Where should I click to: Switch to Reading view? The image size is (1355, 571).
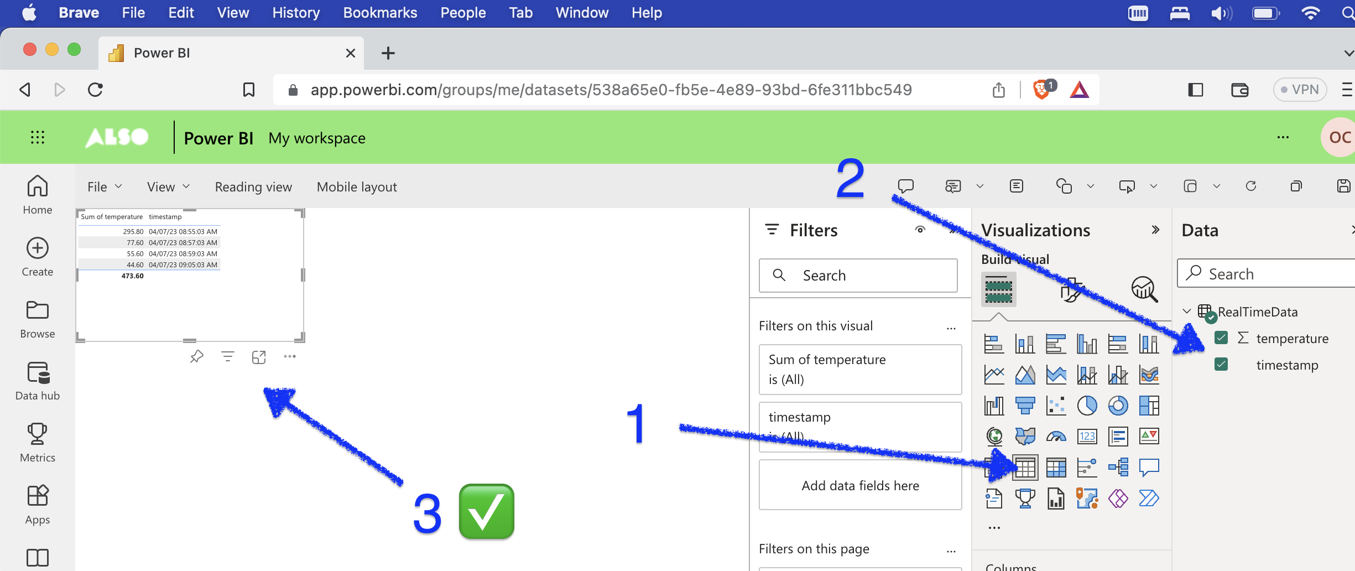(x=253, y=187)
